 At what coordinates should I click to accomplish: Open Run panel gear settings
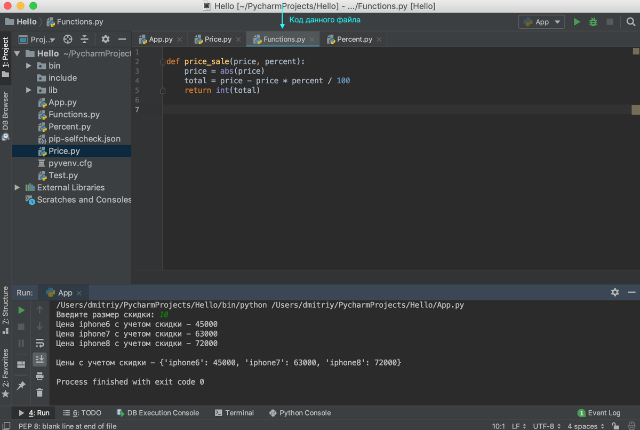point(615,292)
